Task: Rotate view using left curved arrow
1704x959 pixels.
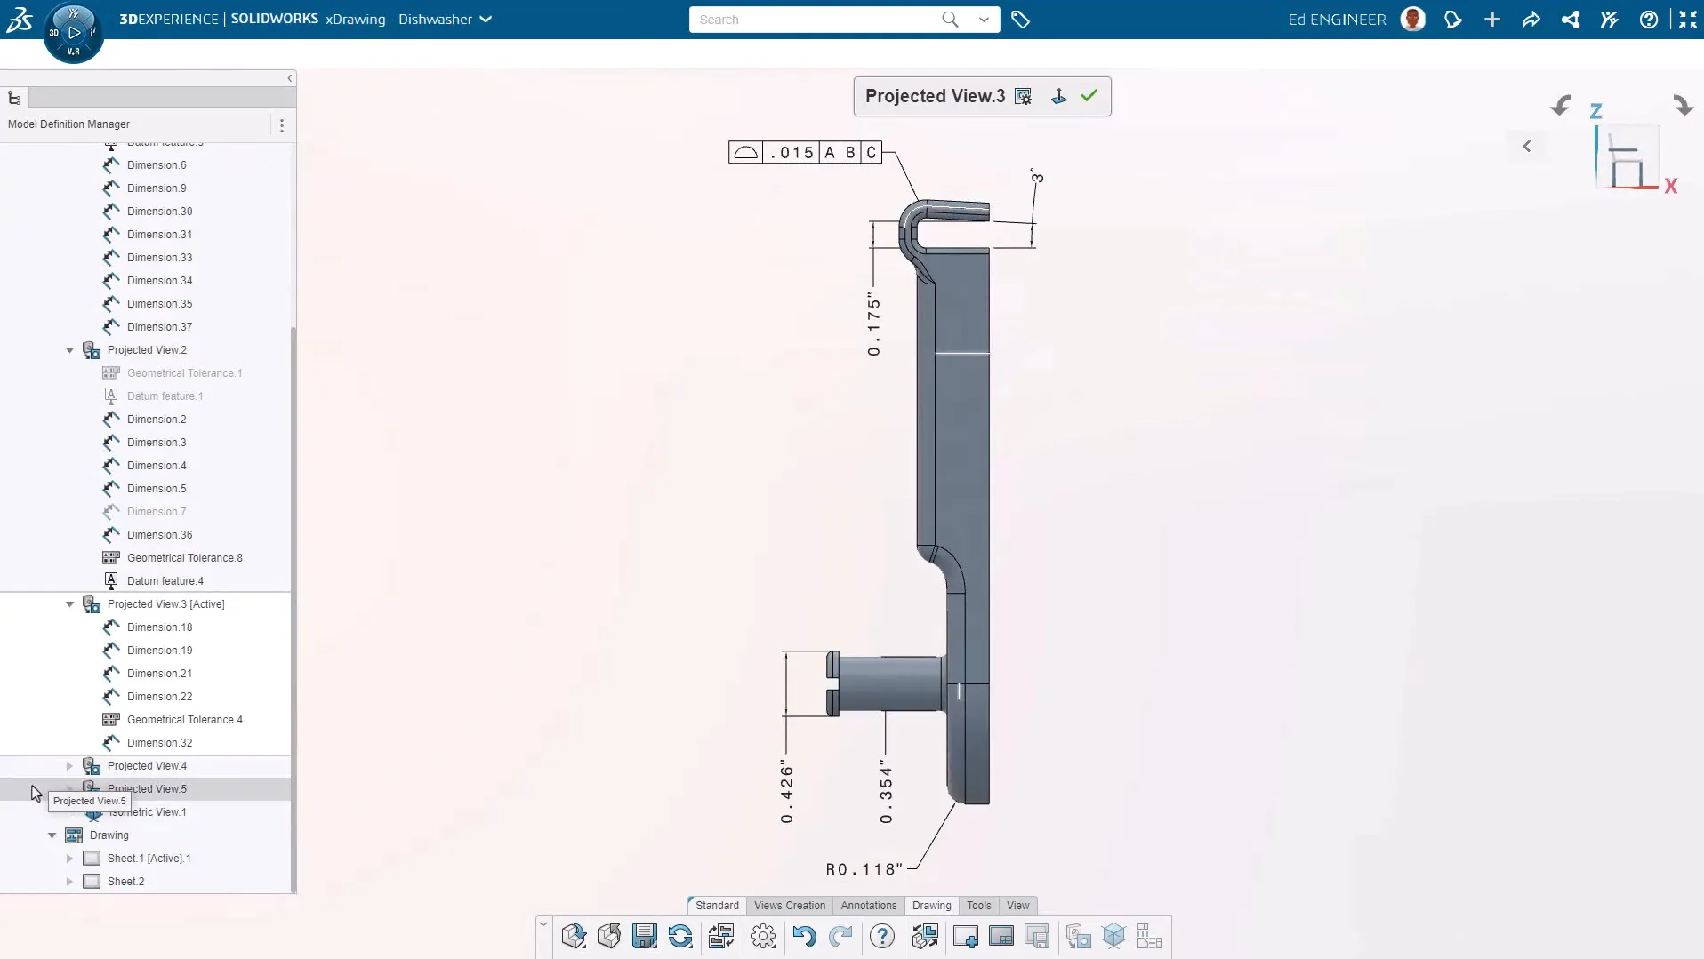Action: [1561, 106]
